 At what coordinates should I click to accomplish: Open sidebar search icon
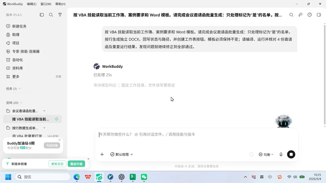tap(51, 15)
